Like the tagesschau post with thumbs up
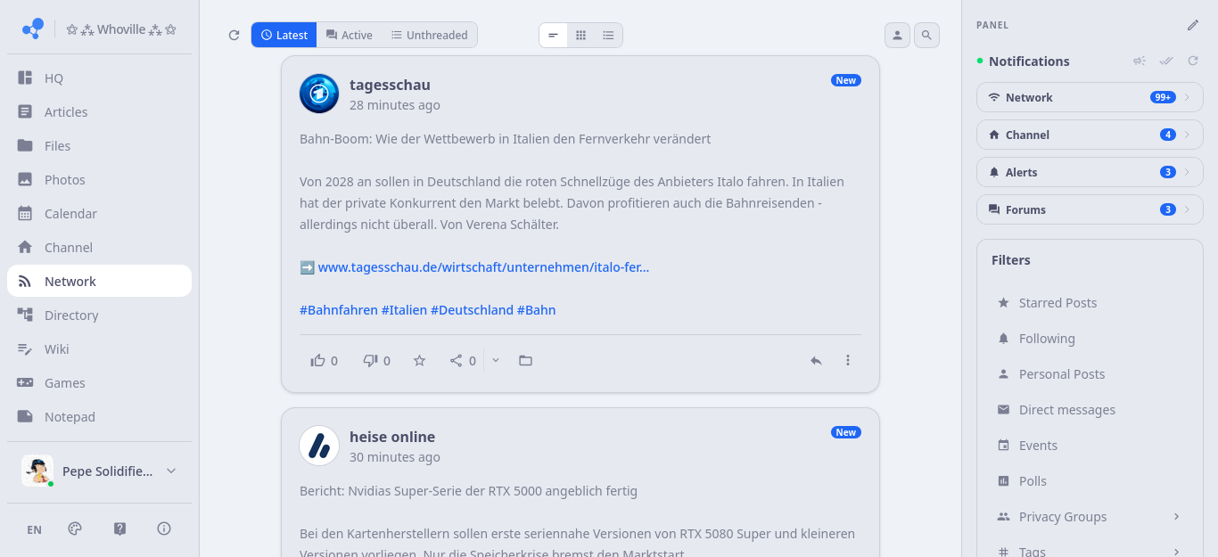 [x=324, y=361]
